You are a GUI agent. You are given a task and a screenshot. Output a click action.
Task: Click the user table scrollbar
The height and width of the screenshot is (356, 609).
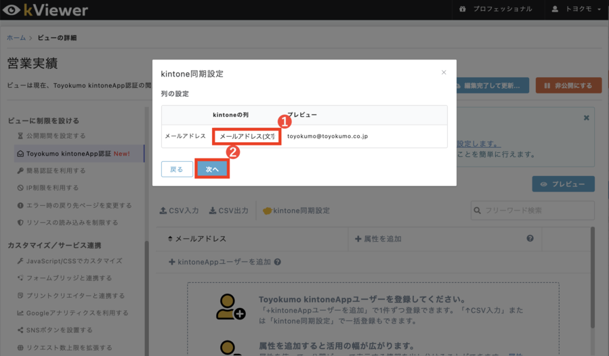pos(593,277)
